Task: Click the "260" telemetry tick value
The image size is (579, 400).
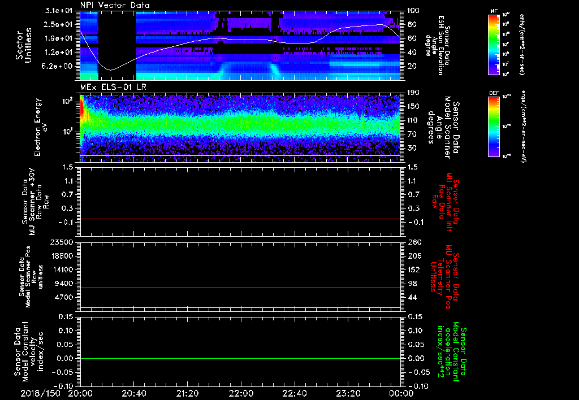Action: pos(413,242)
